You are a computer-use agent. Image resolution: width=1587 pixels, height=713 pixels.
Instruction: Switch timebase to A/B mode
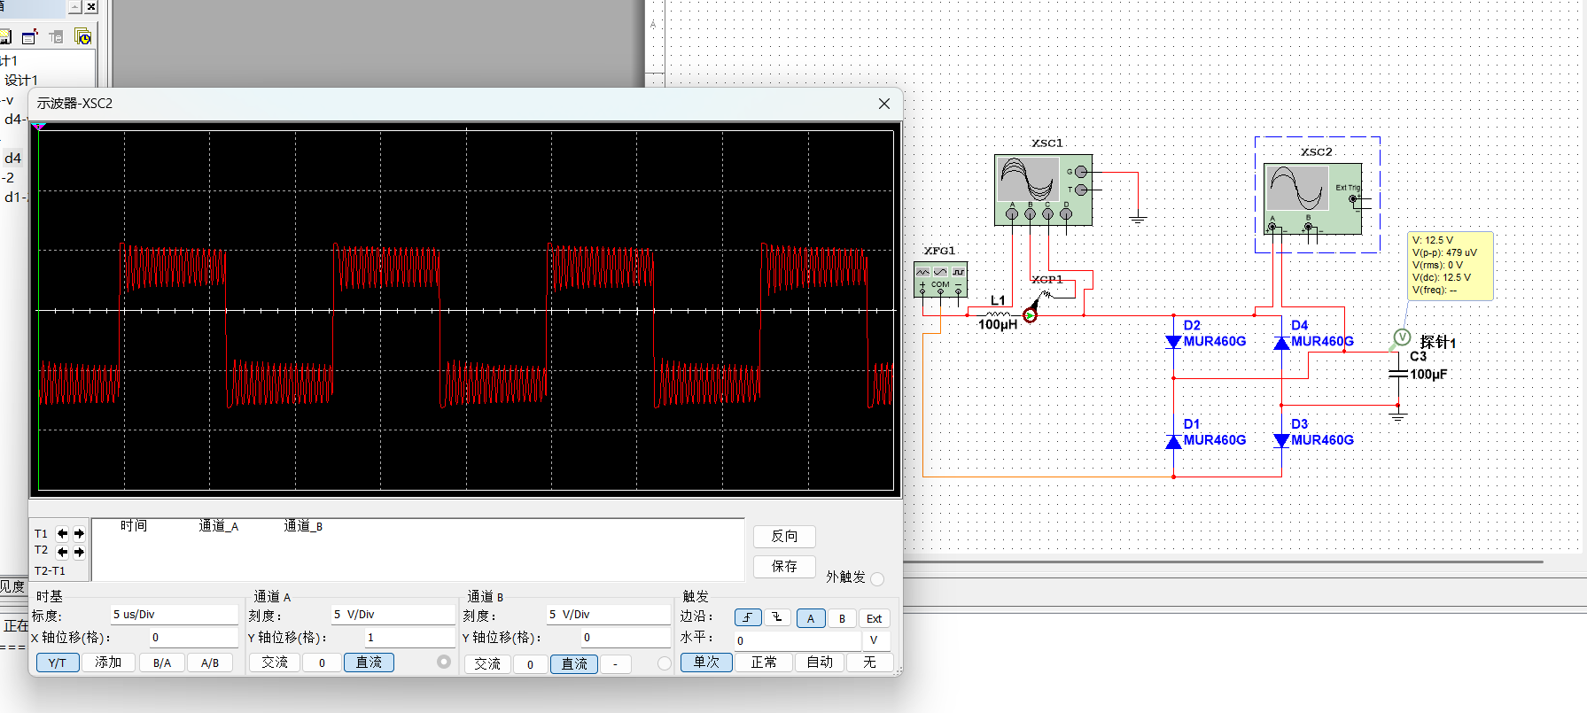210,663
